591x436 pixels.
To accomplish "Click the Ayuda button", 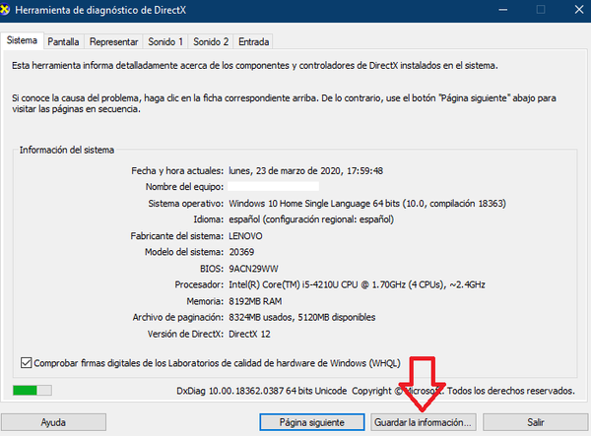I will pos(53,422).
